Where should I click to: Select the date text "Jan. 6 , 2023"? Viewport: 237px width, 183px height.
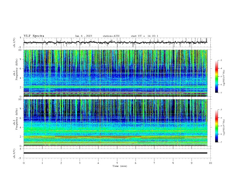click(x=83, y=36)
